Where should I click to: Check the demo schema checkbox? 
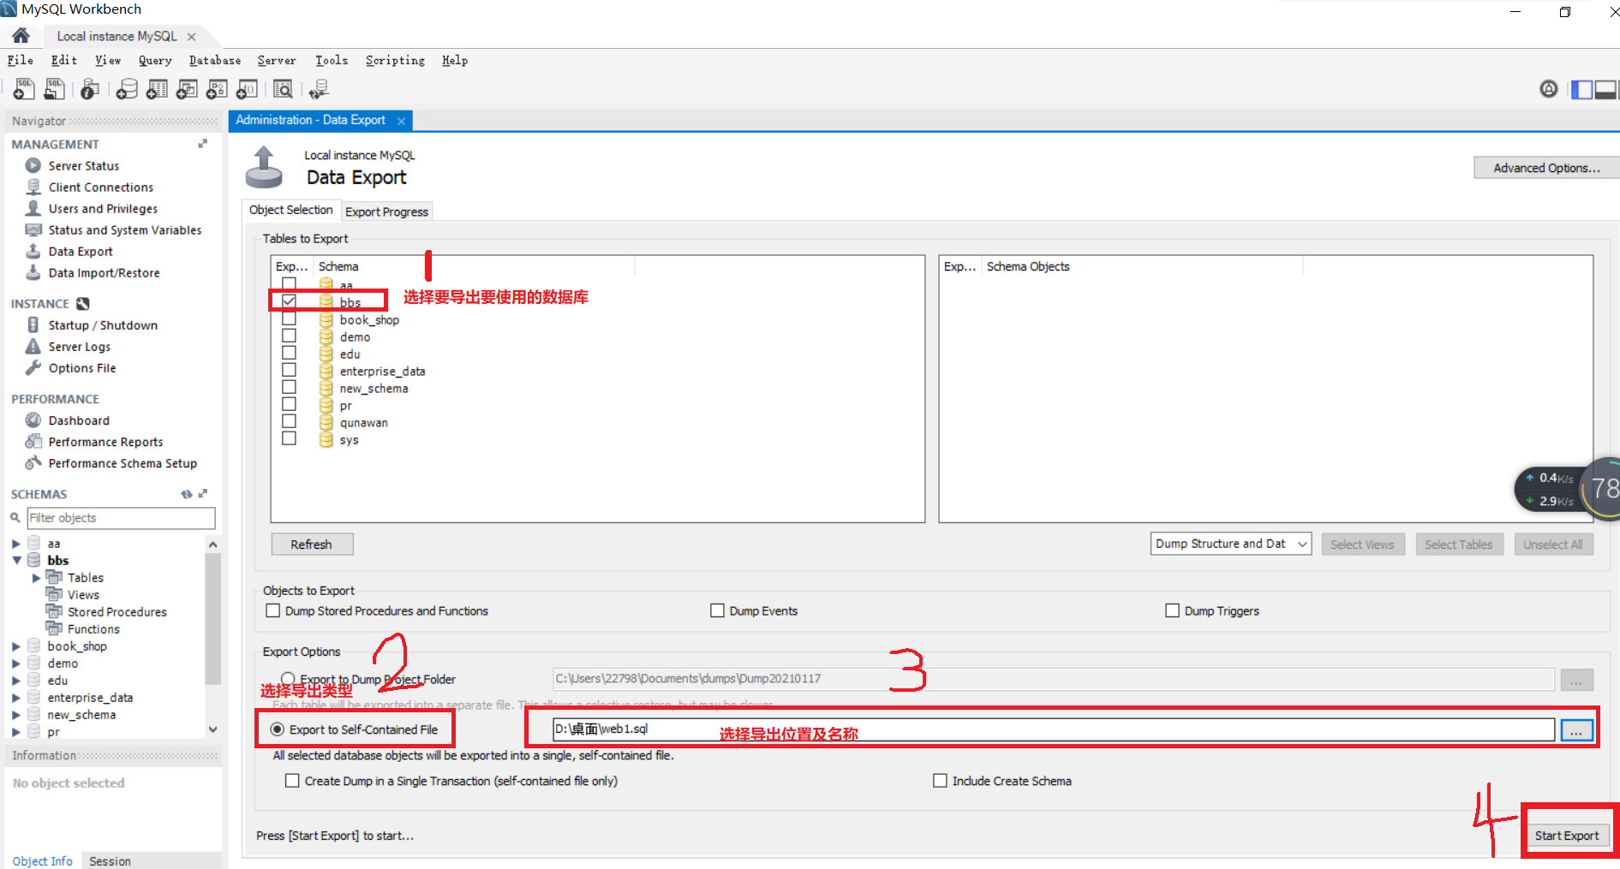[x=289, y=336]
